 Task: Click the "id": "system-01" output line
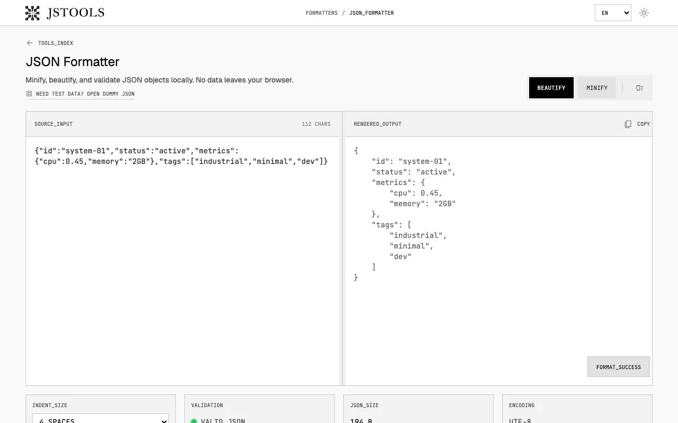click(412, 161)
